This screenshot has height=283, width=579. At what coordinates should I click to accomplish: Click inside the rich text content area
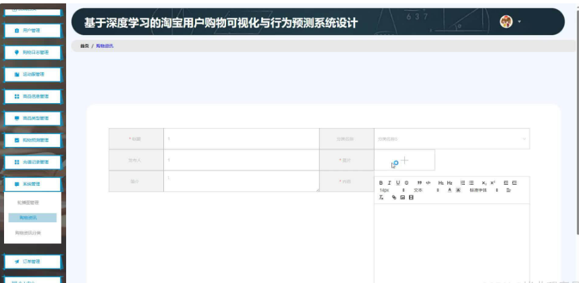452,243
